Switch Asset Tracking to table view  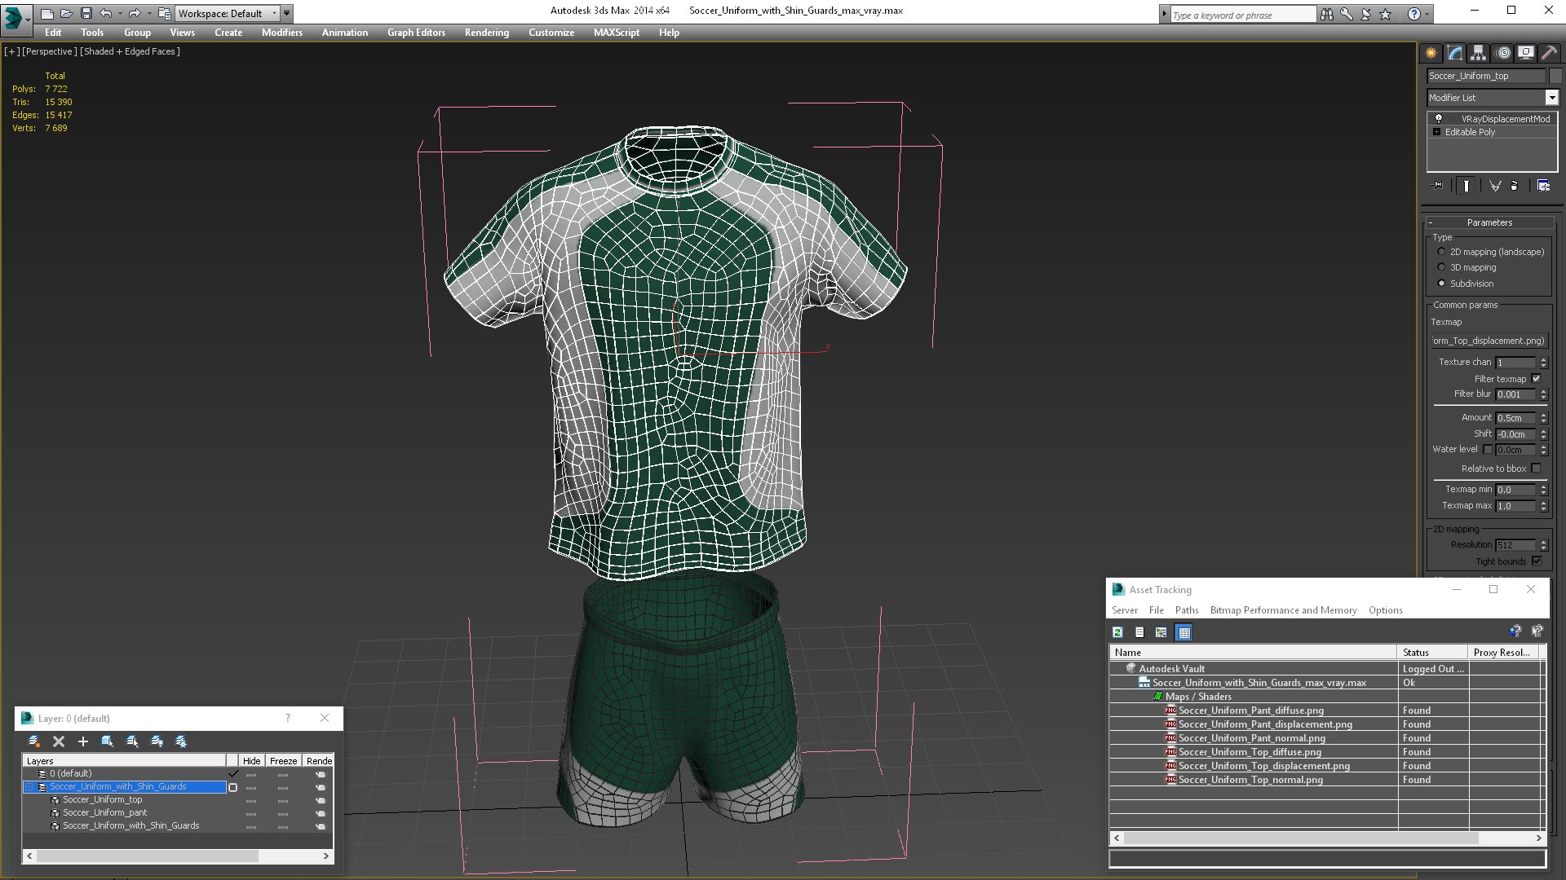[x=1183, y=632]
